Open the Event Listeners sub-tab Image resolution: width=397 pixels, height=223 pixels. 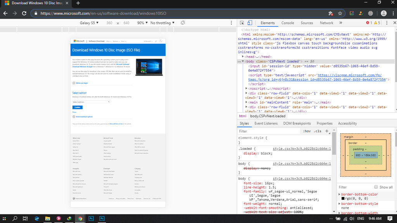(266, 124)
